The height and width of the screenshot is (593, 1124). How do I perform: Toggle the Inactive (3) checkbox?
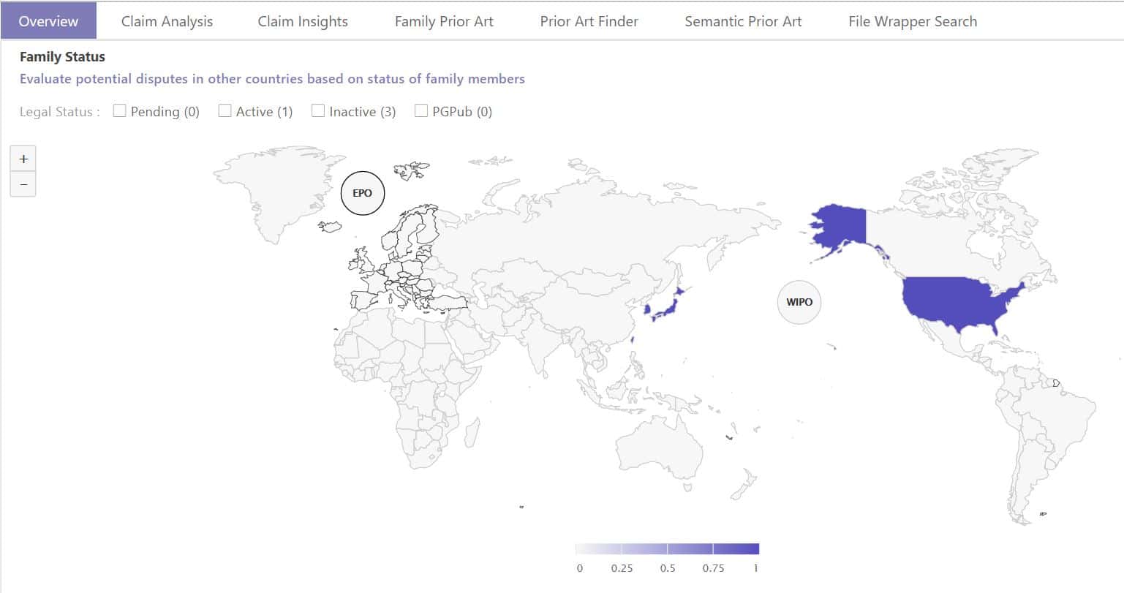(318, 111)
